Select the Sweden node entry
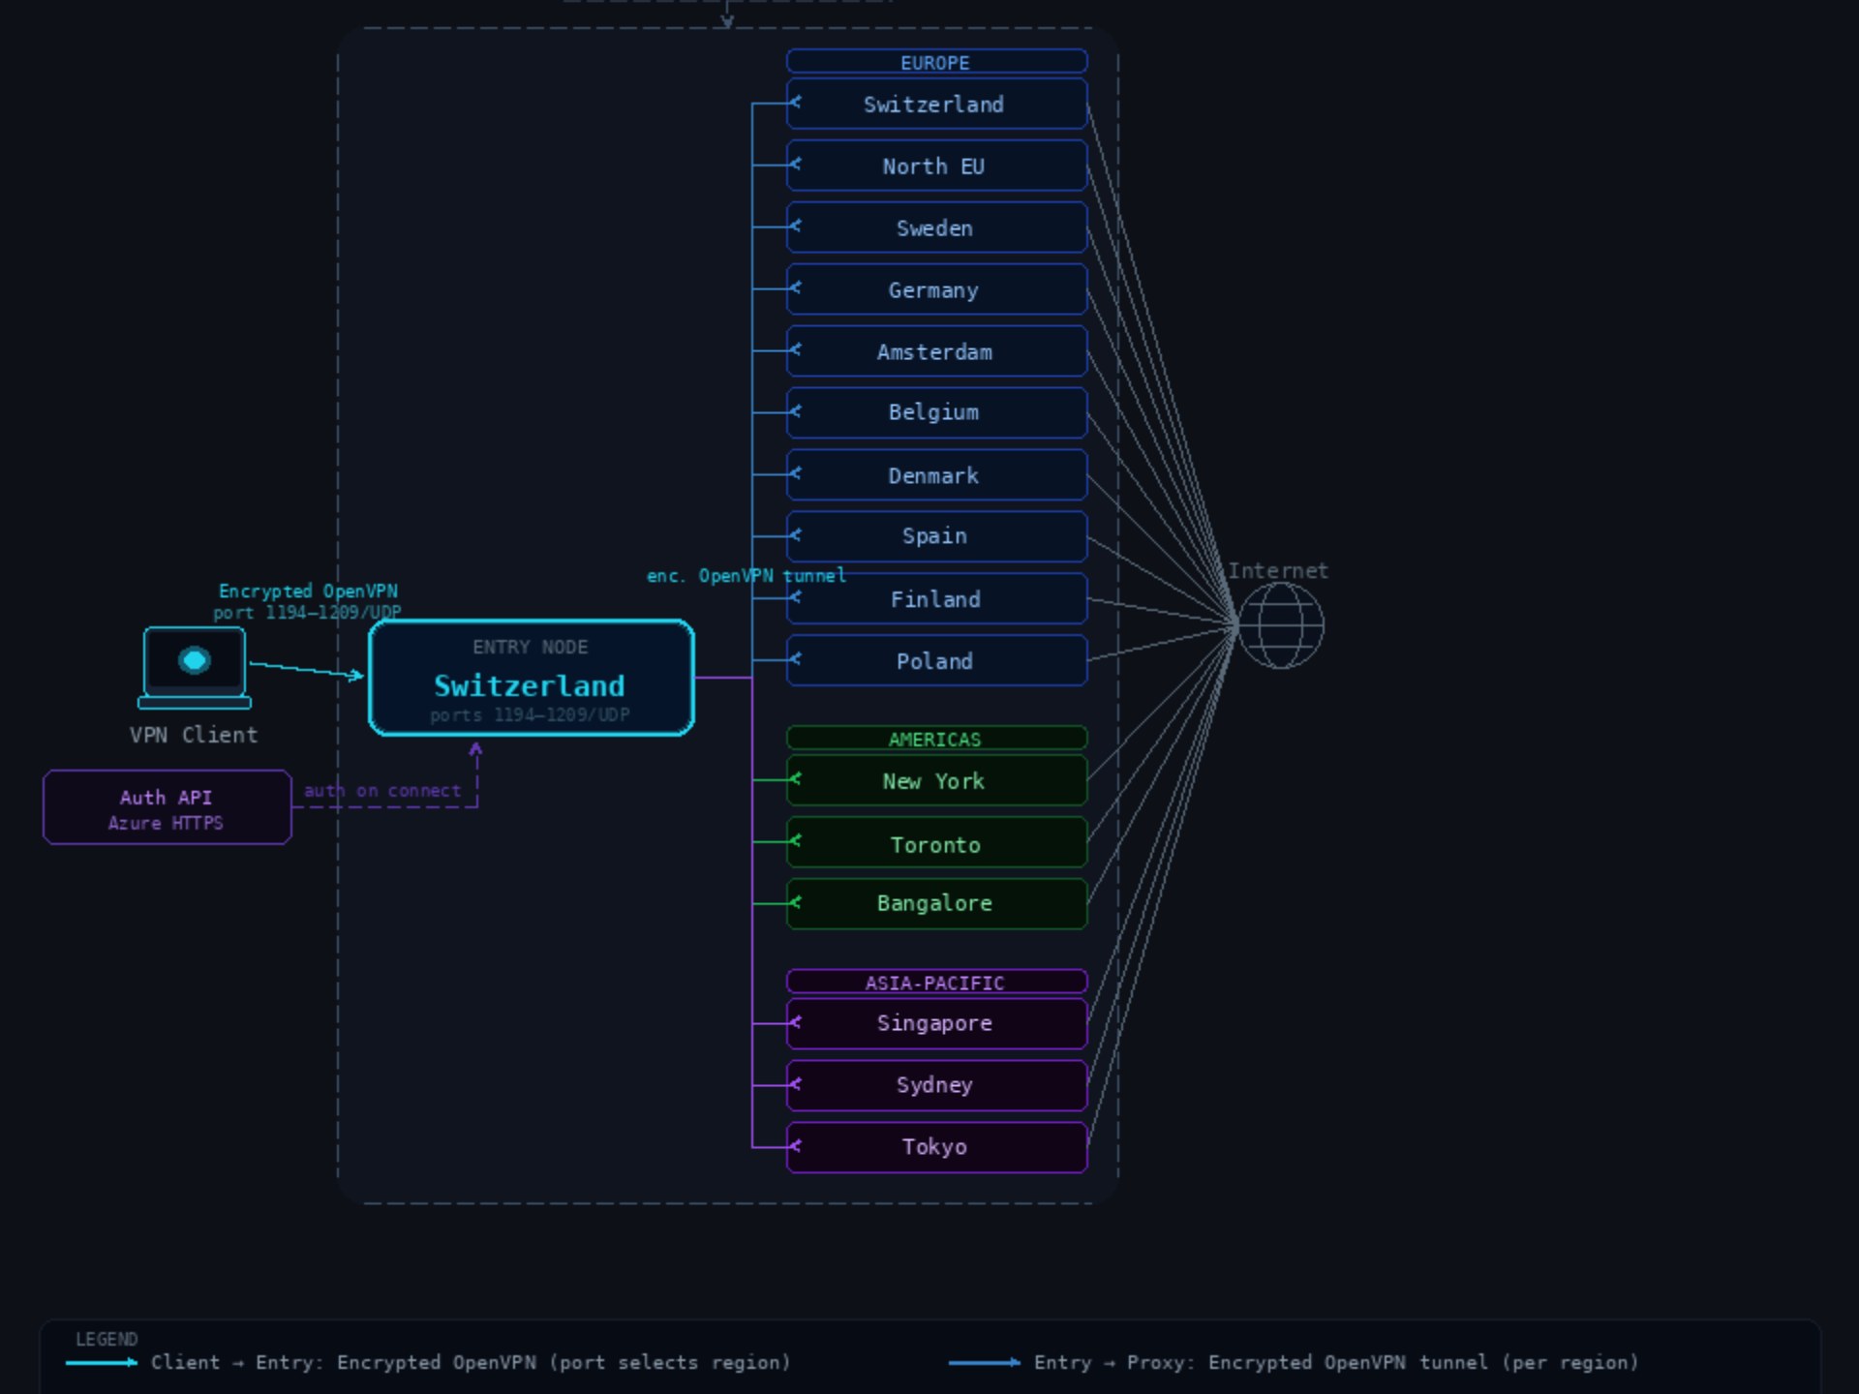 click(x=933, y=227)
